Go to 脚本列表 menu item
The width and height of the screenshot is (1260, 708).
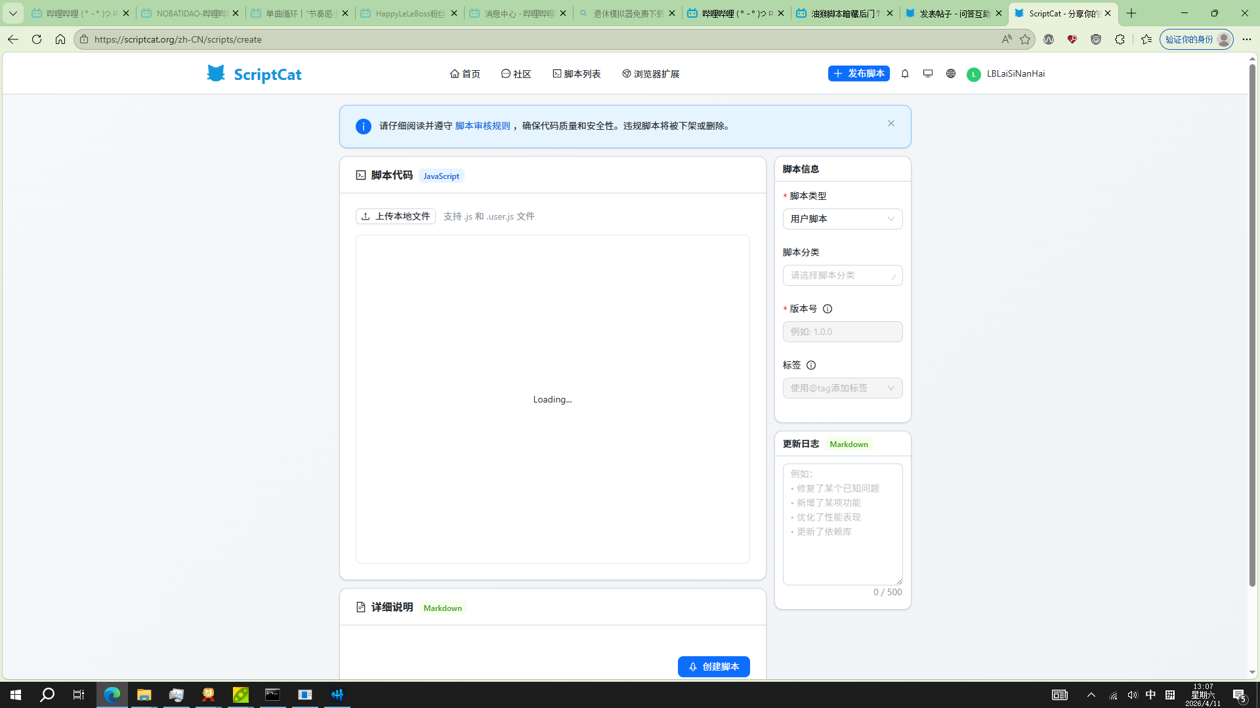(x=577, y=74)
